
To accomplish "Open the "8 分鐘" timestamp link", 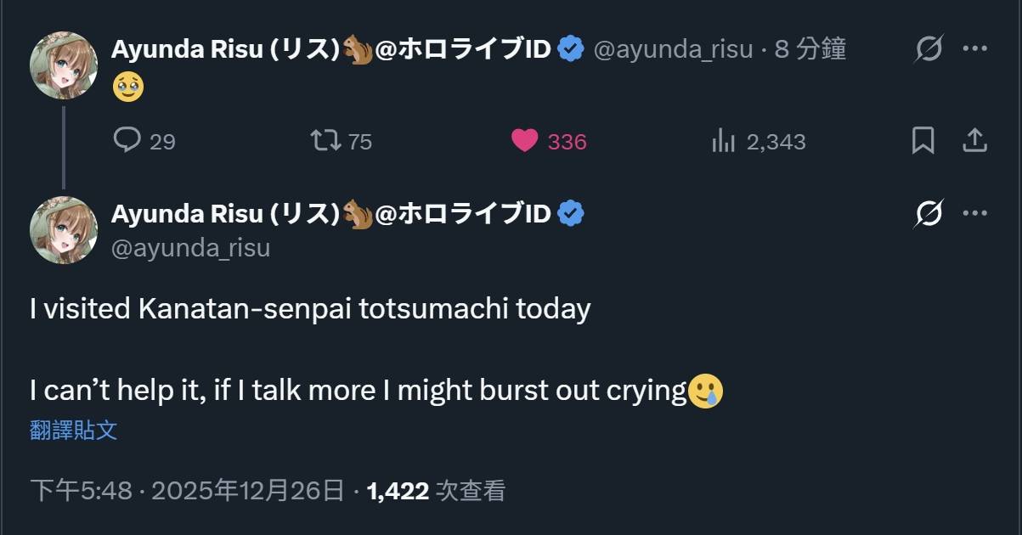I will click(x=810, y=49).
